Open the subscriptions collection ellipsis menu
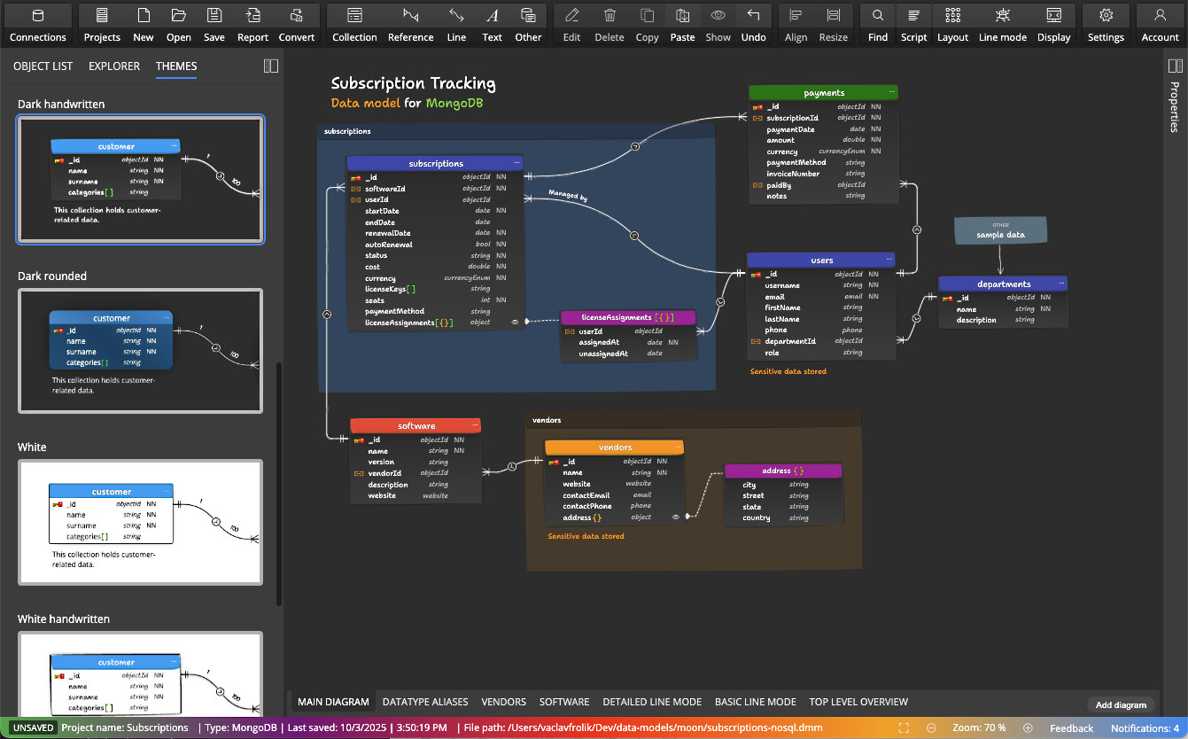Viewport: 1188px width, 739px height. 516,163
